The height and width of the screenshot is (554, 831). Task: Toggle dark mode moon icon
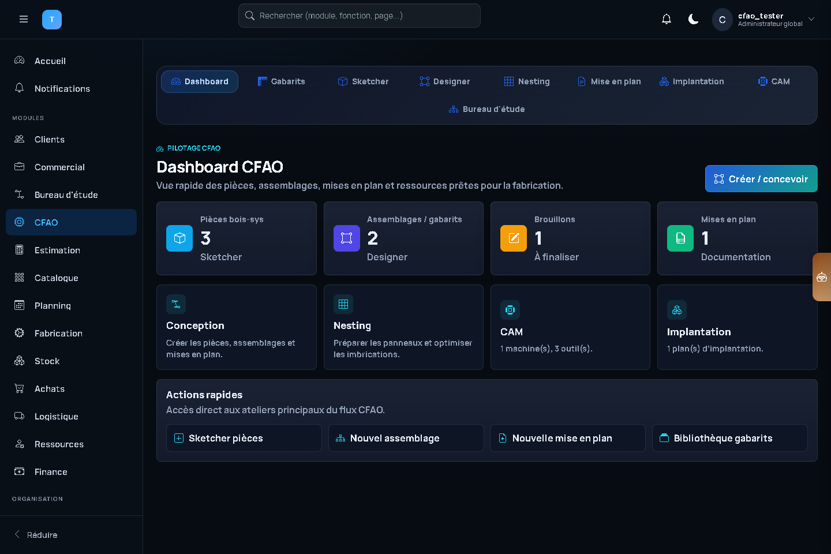point(694,19)
